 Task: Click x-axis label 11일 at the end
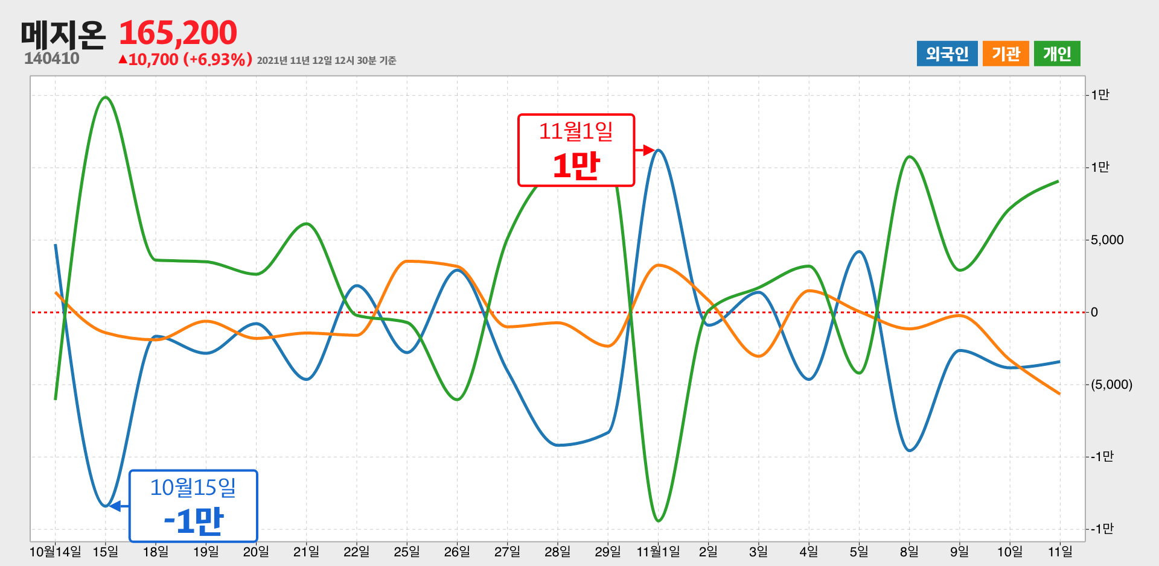click(1060, 552)
